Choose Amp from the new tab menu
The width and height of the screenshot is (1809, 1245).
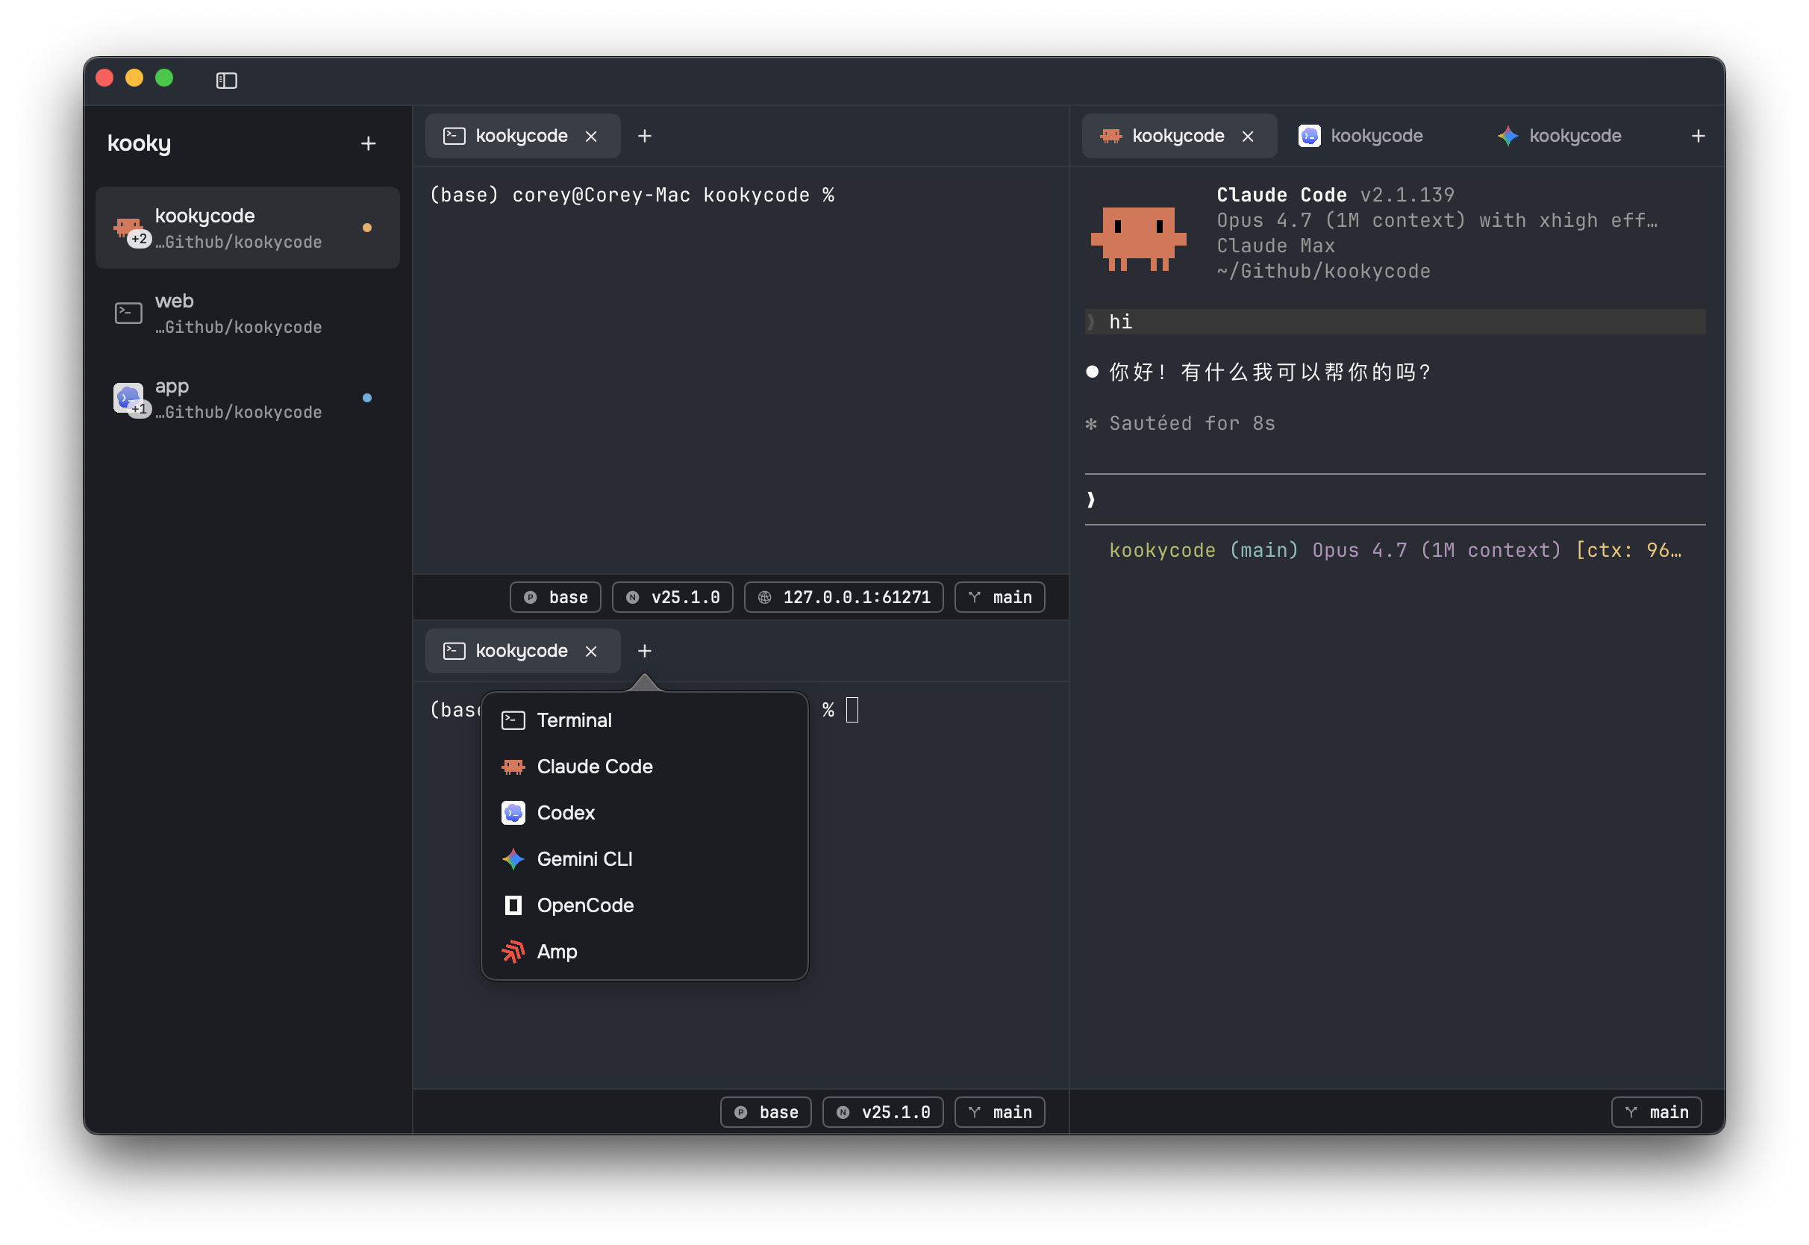coord(644,952)
